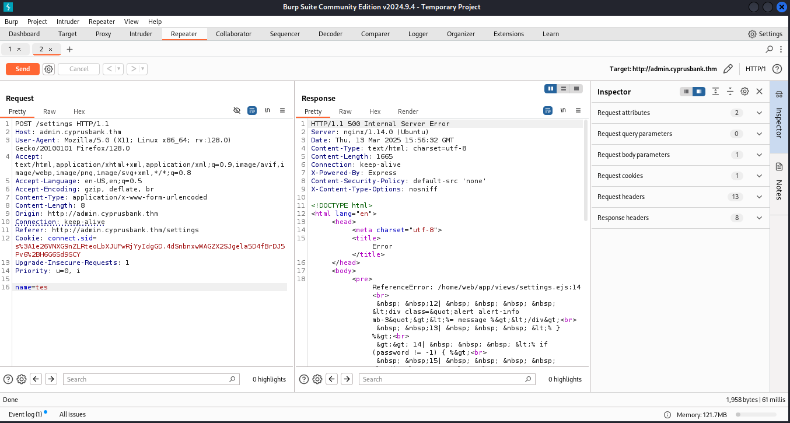Show the Request Raw tab
Image resolution: width=790 pixels, height=423 pixels.
click(x=49, y=111)
